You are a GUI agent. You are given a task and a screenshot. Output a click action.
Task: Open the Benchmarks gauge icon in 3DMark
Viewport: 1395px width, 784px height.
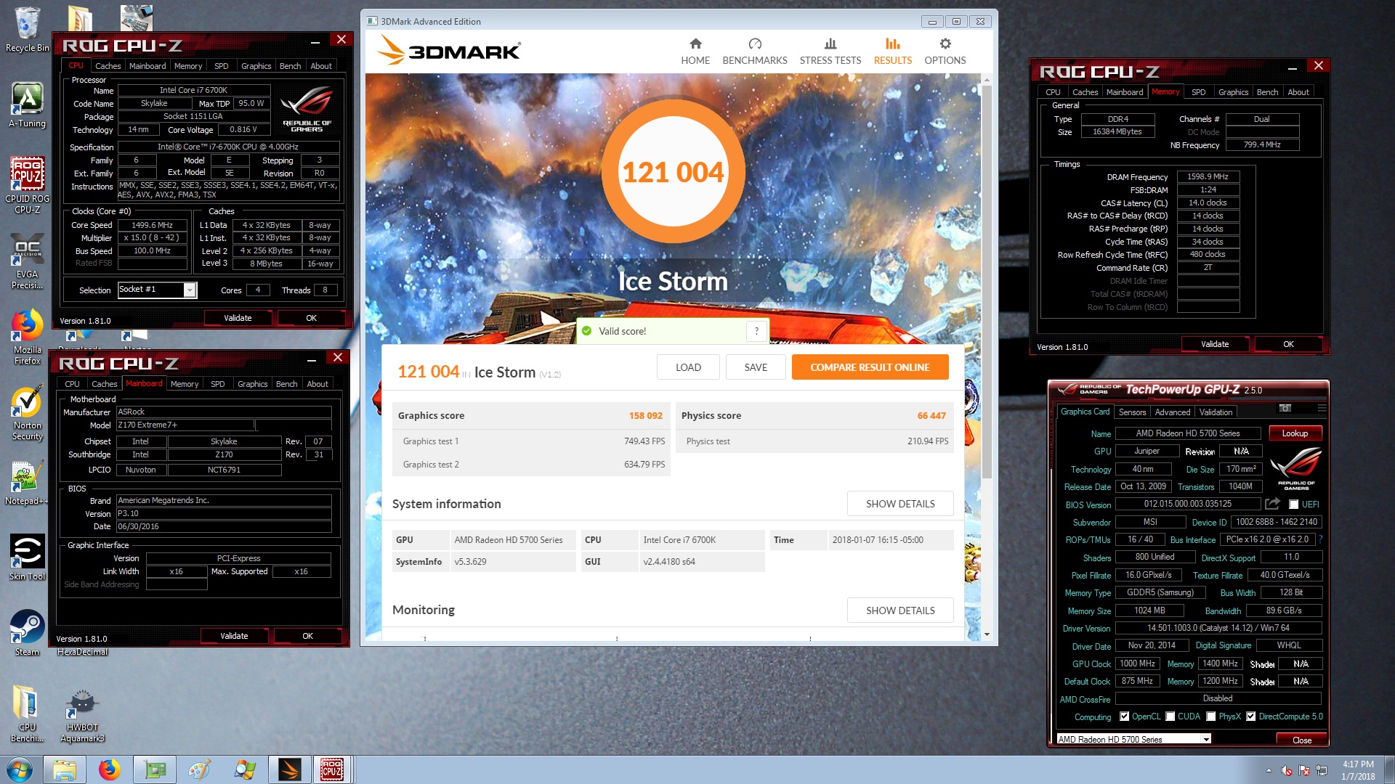tap(755, 44)
